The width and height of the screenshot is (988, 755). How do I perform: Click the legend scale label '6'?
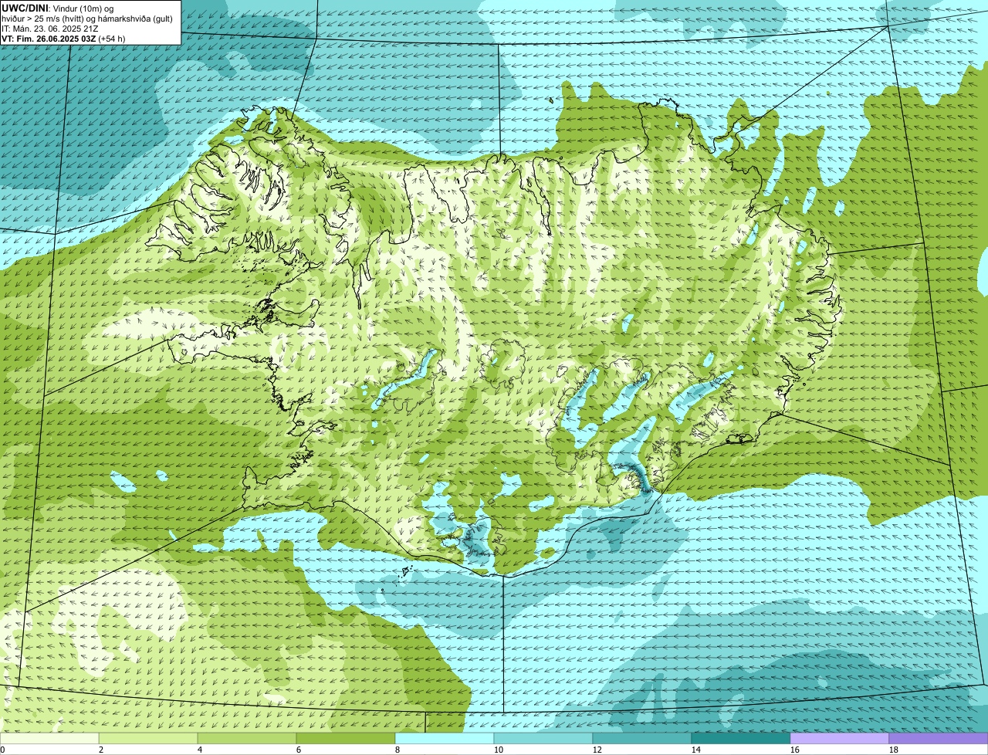click(x=299, y=750)
